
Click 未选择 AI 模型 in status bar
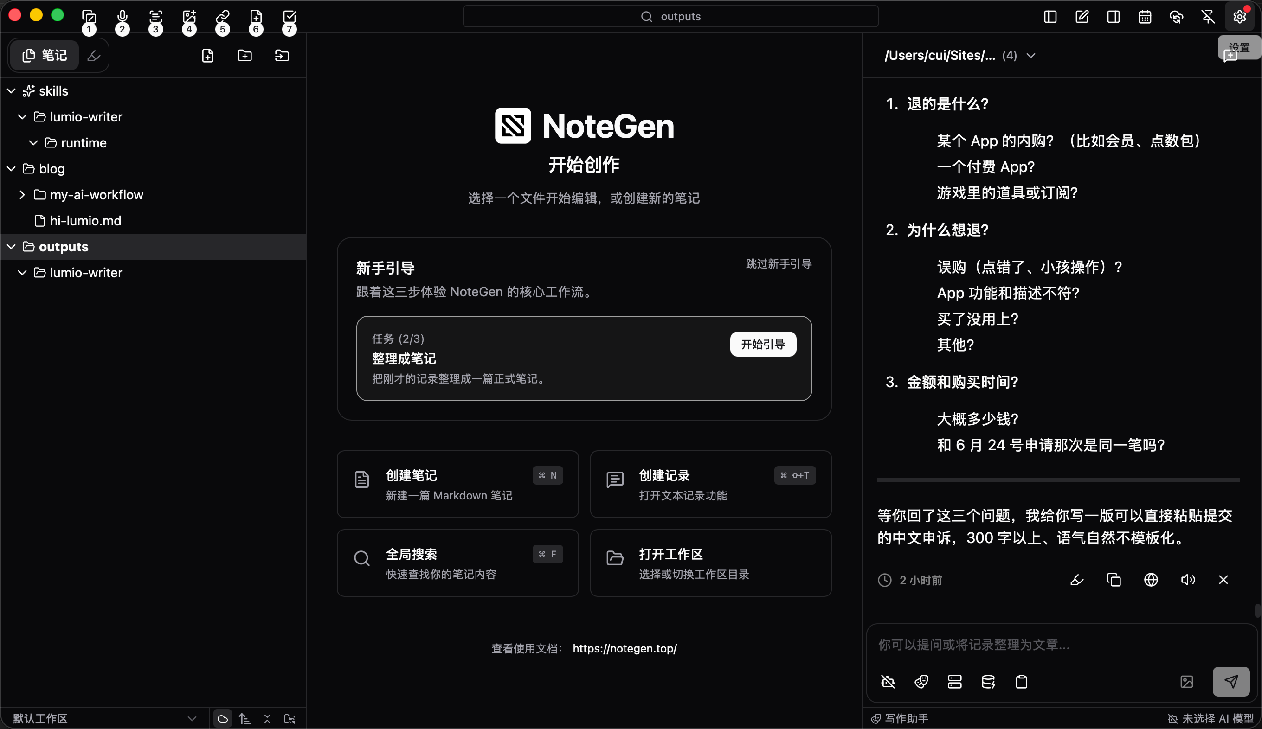(1211, 718)
